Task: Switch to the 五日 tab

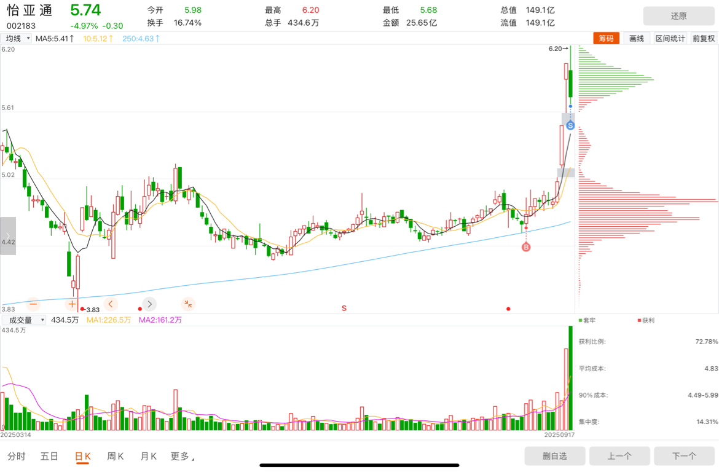Action: (49, 457)
